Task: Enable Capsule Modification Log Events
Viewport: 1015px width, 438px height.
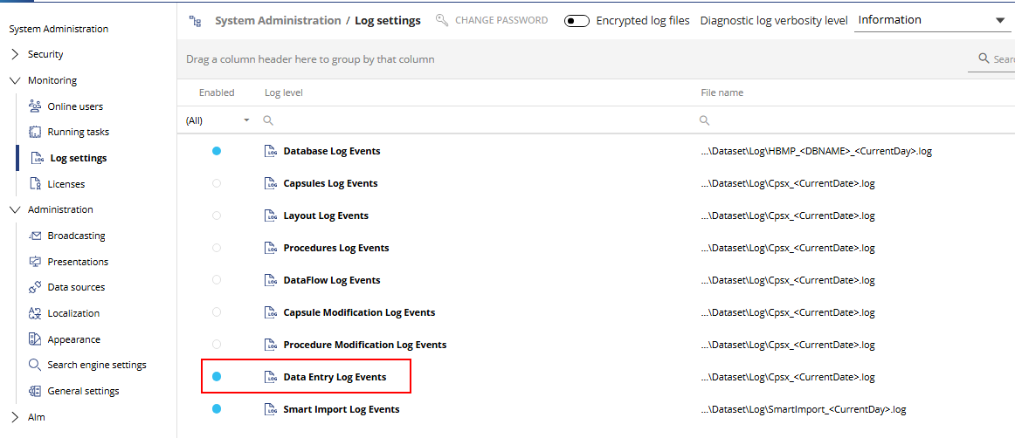Action: pos(217,312)
